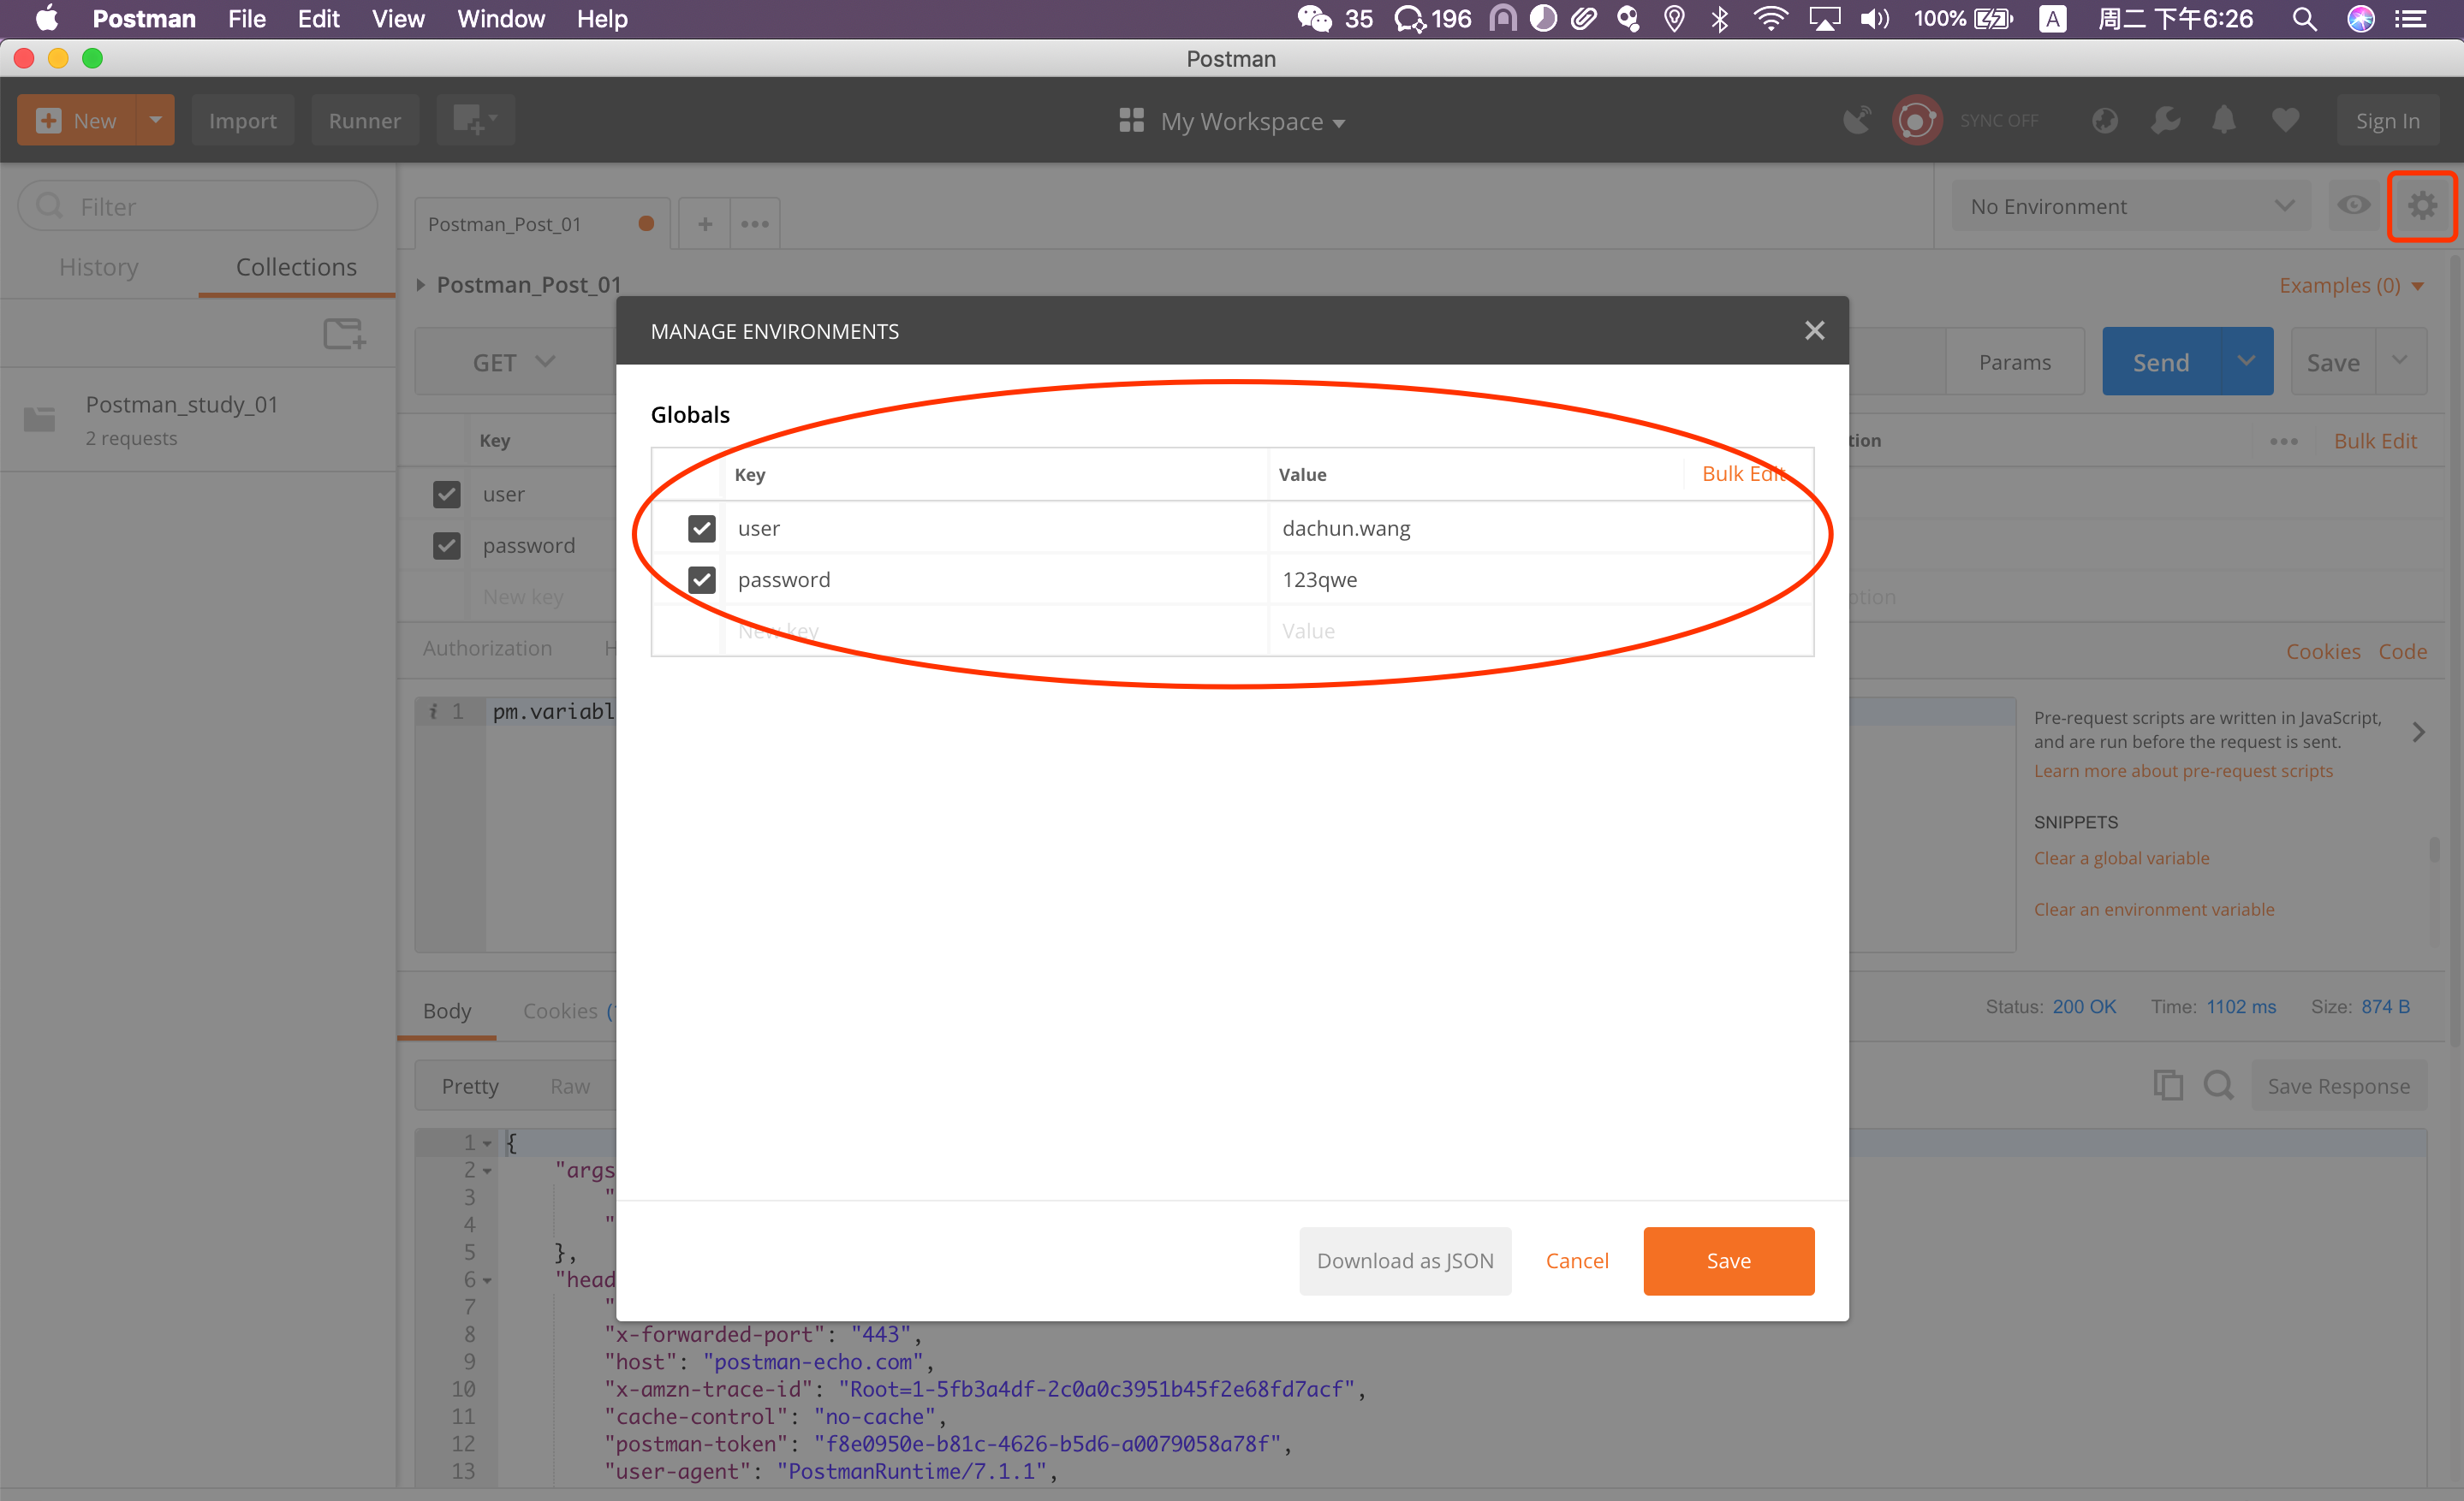
Task: Open the environment settings gear icon
Action: pyautogui.click(x=2421, y=207)
